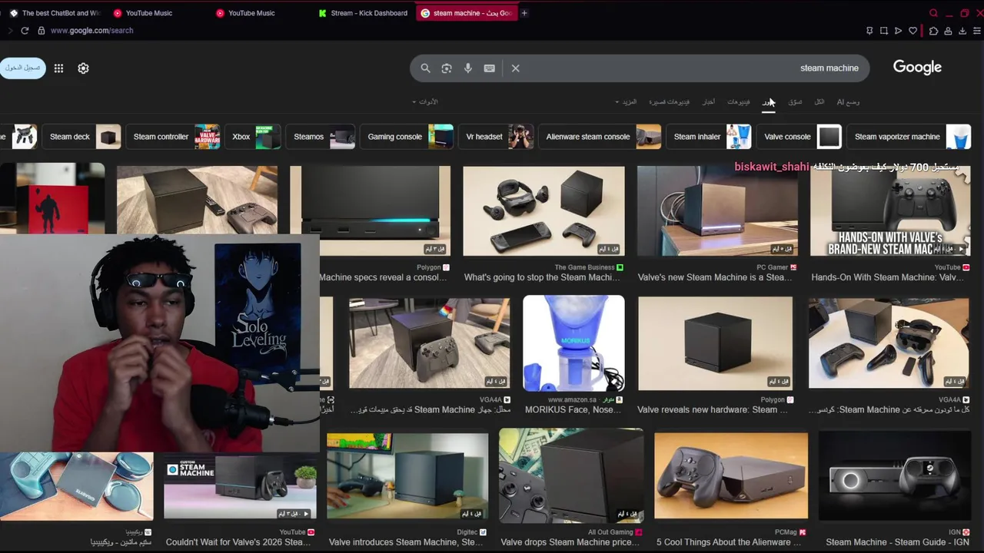This screenshot has height=553, width=984.
Task: Start voice search with the microphone icon
Action: [x=468, y=68]
